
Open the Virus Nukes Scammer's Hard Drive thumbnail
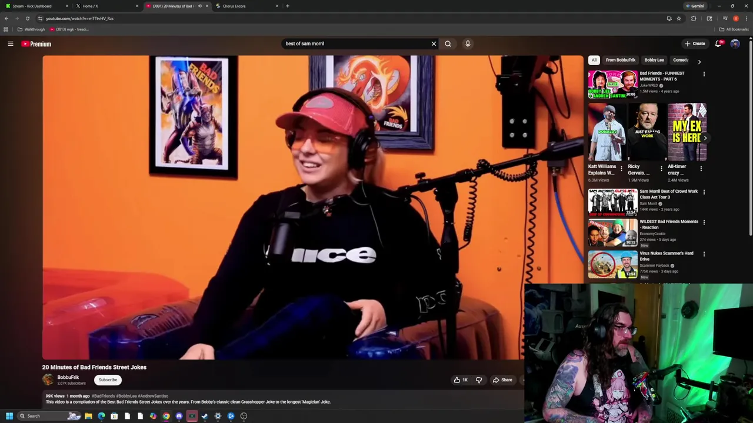pos(612,264)
